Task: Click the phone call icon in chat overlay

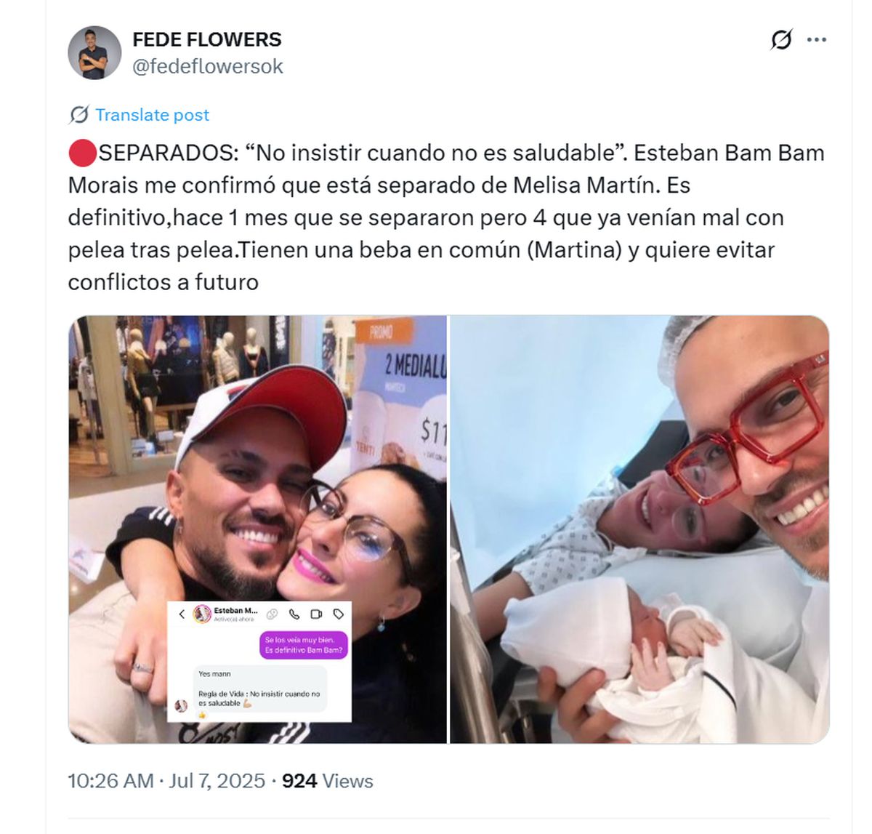Action: click(x=294, y=614)
